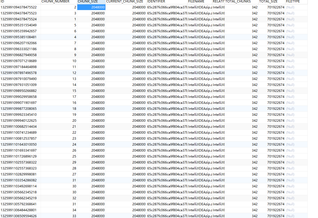Image resolution: width=318 pixels, height=218 pixels.
Task: Select chunk number cell 17
Action: click(x=59, y=97)
